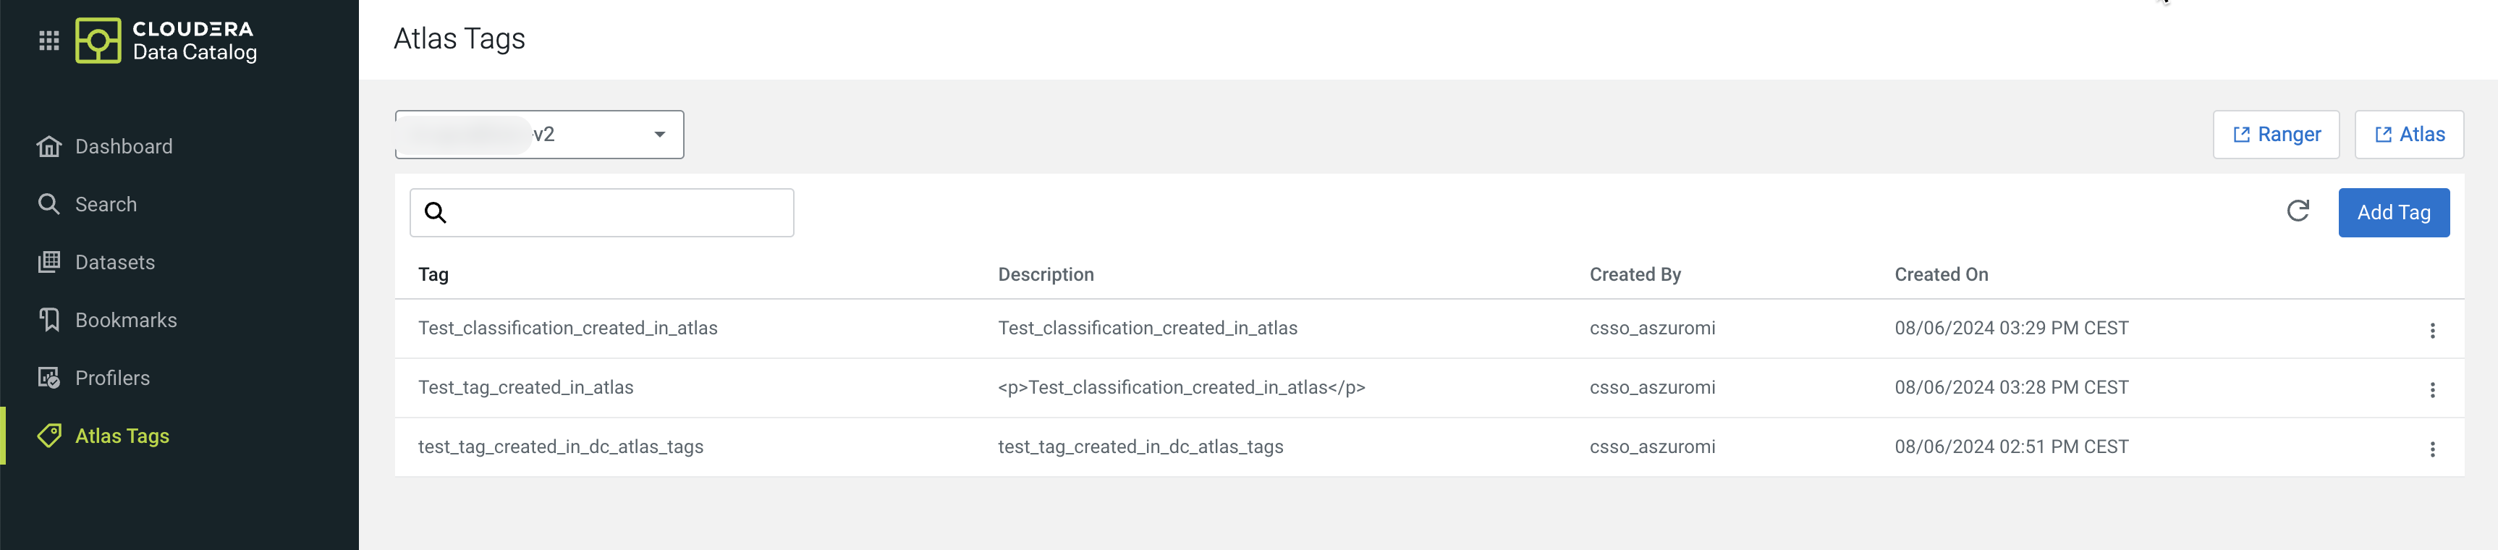Click the Tag column header

[x=433, y=274]
